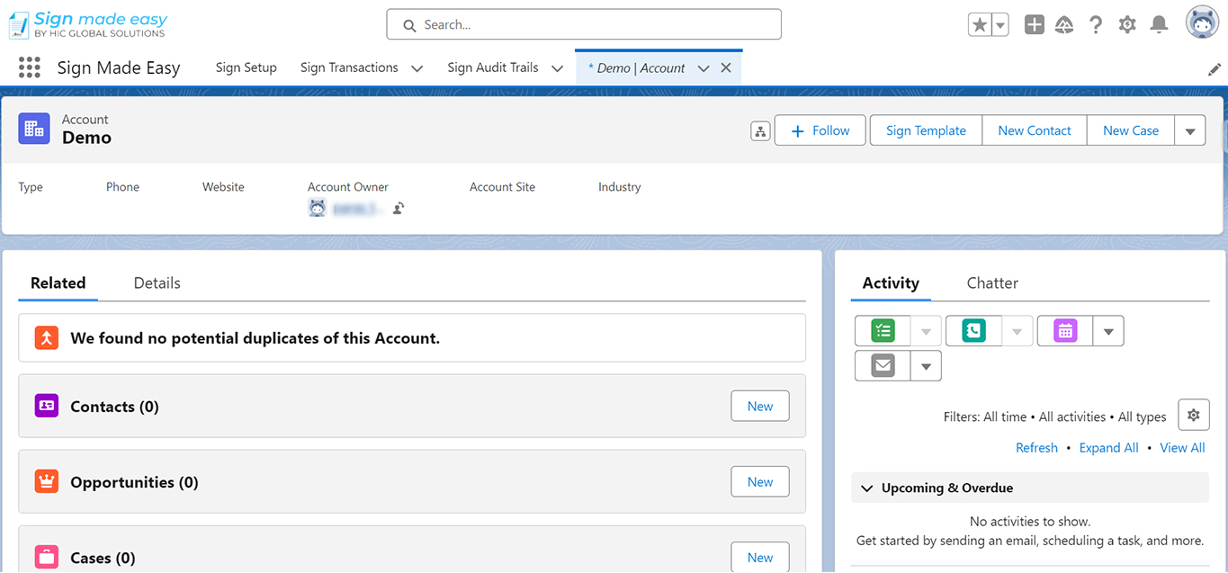Click the Email envelope icon

pos(883,366)
